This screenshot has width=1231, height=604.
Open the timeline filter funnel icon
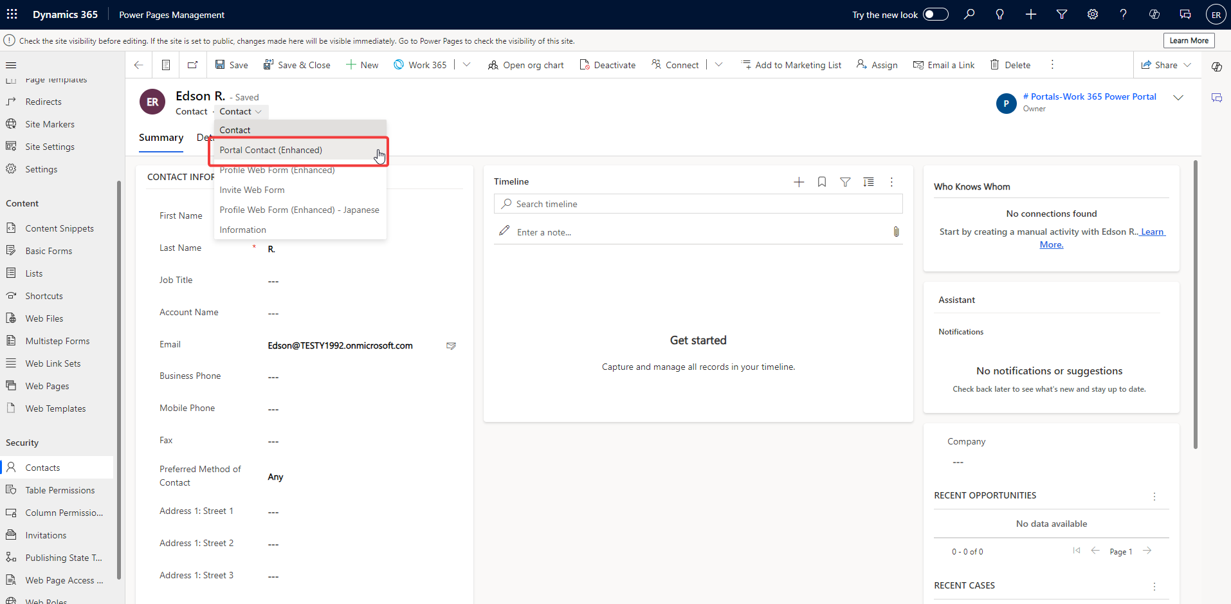click(845, 182)
